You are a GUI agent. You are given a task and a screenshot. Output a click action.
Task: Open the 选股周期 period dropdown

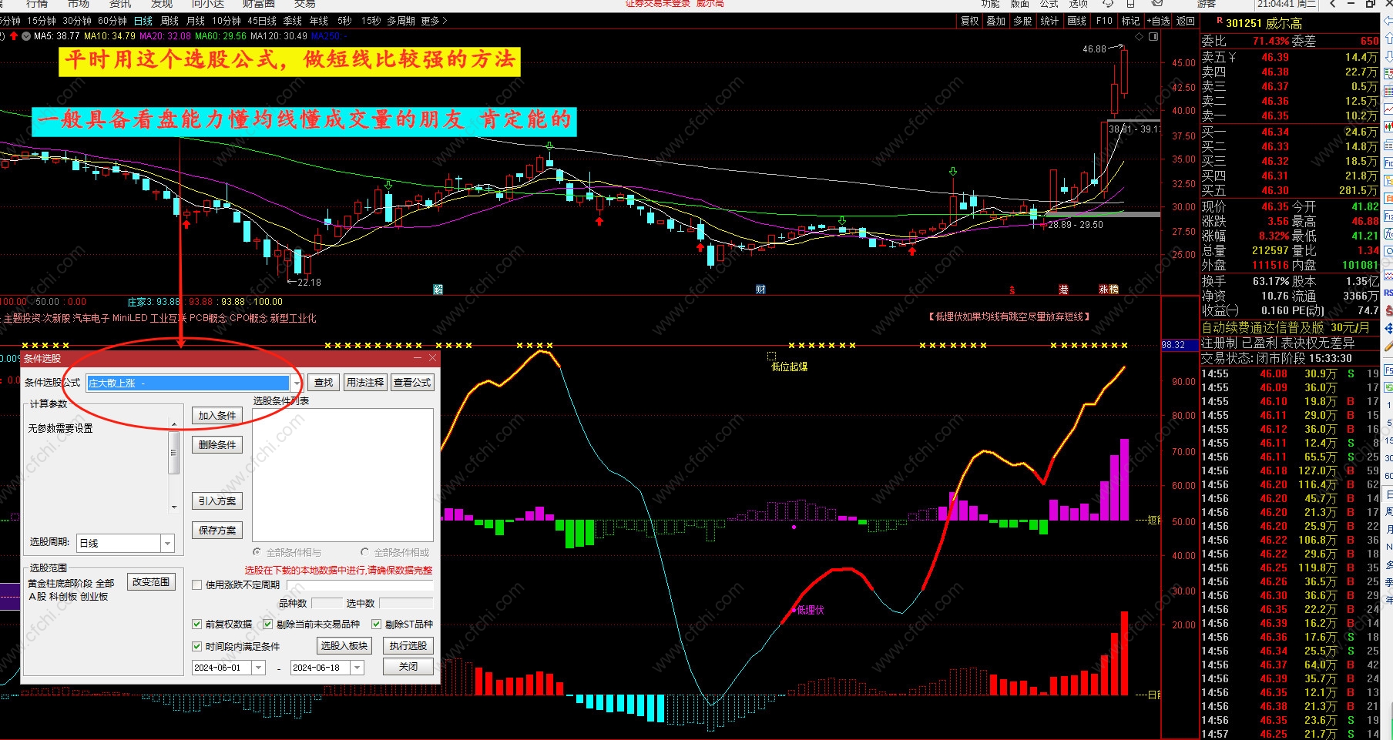click(x=167, y=544)
